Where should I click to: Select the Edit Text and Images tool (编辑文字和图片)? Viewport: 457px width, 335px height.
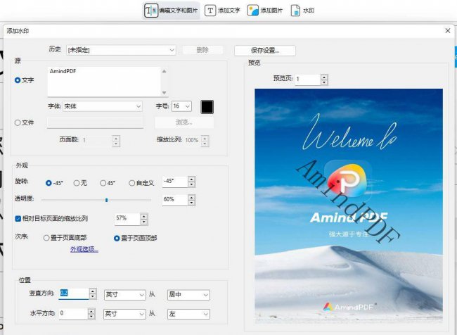(x=171, y=11)
